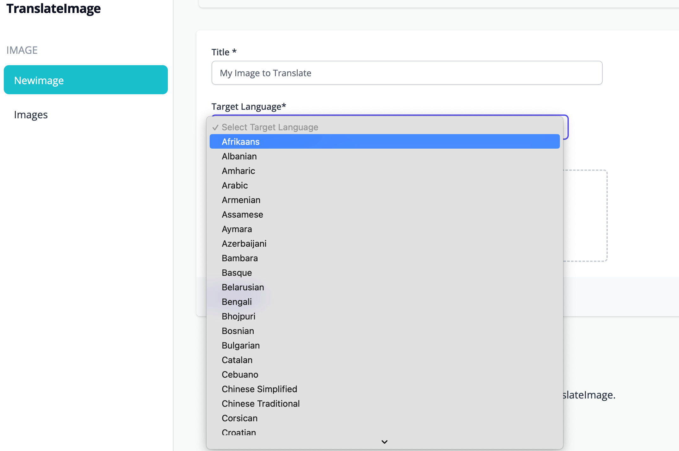Image resolution: width=679 pixels, height=451 pixels.
Task: Go to Images in sidebar
Action: (31, 114)
